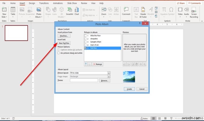Open the Review tab
Image resolution: width=204 pixels, height=121 pixels.
click(x=84, y=3)
